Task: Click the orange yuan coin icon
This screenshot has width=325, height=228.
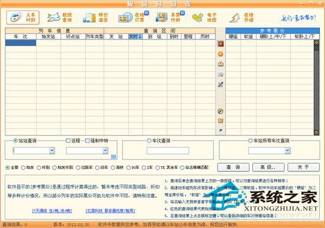Action: tap(220, 54)
